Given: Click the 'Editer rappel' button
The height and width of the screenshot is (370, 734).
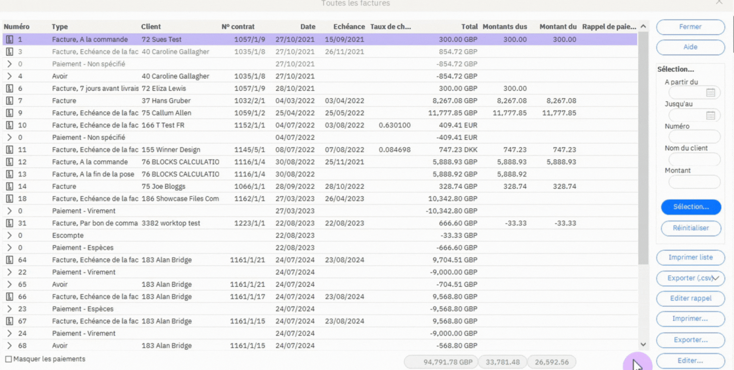Looking at the screenshot, I should tap(690, 298).
